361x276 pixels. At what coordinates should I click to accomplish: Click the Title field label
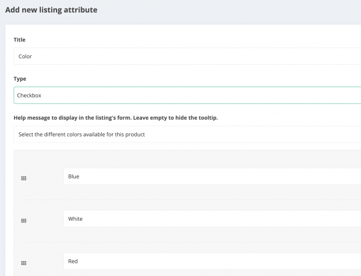point(20,40)
